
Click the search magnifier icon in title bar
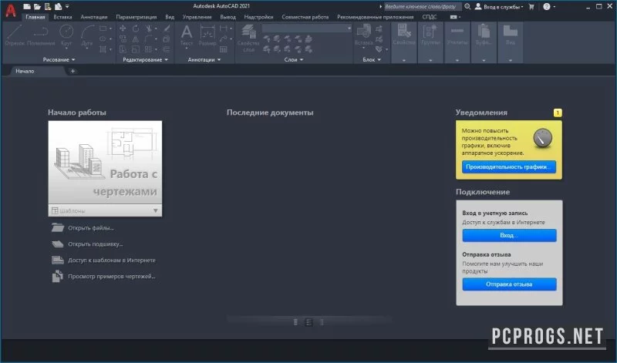(467, 6)
